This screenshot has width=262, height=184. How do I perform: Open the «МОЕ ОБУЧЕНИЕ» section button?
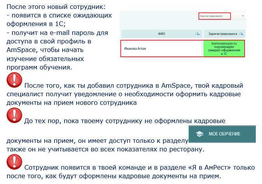click(x=222, y=134)
